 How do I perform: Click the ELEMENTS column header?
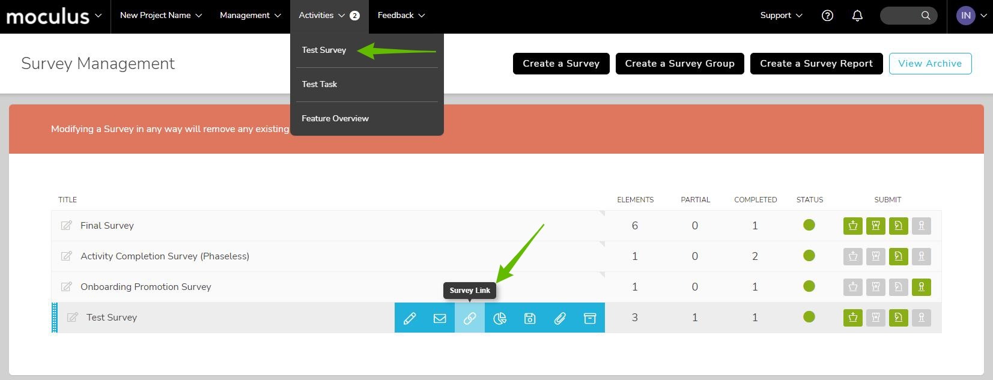pos(635,200)
